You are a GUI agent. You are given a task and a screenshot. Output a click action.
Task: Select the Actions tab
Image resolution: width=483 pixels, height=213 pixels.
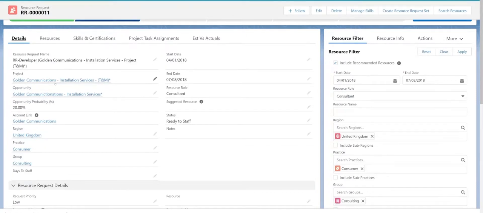425,38
